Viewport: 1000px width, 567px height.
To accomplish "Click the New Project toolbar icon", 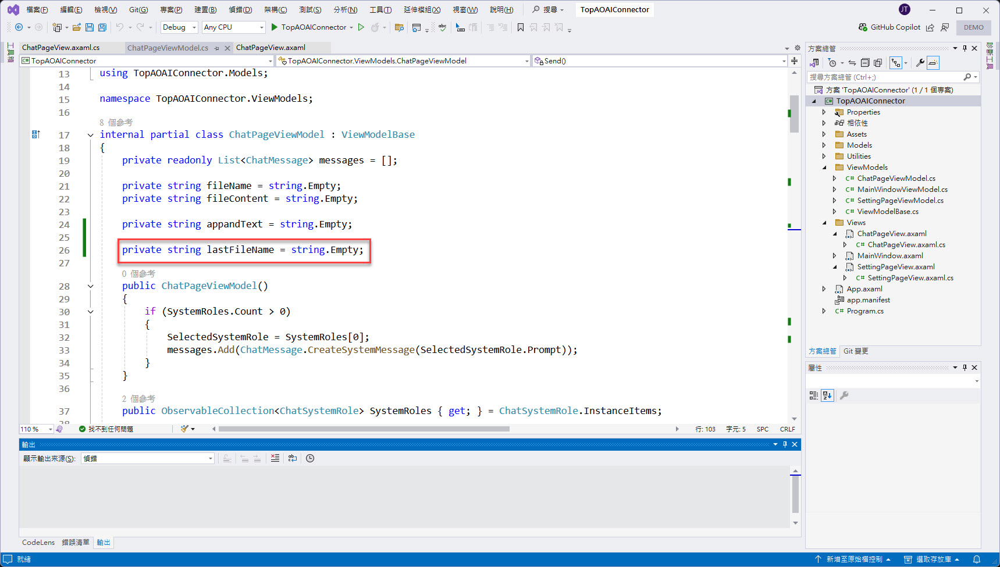I will pyautogui.click(x=57, y=27).
